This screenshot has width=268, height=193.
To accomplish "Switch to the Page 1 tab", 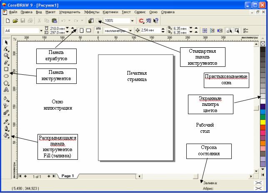I will [x=68, y=176].
